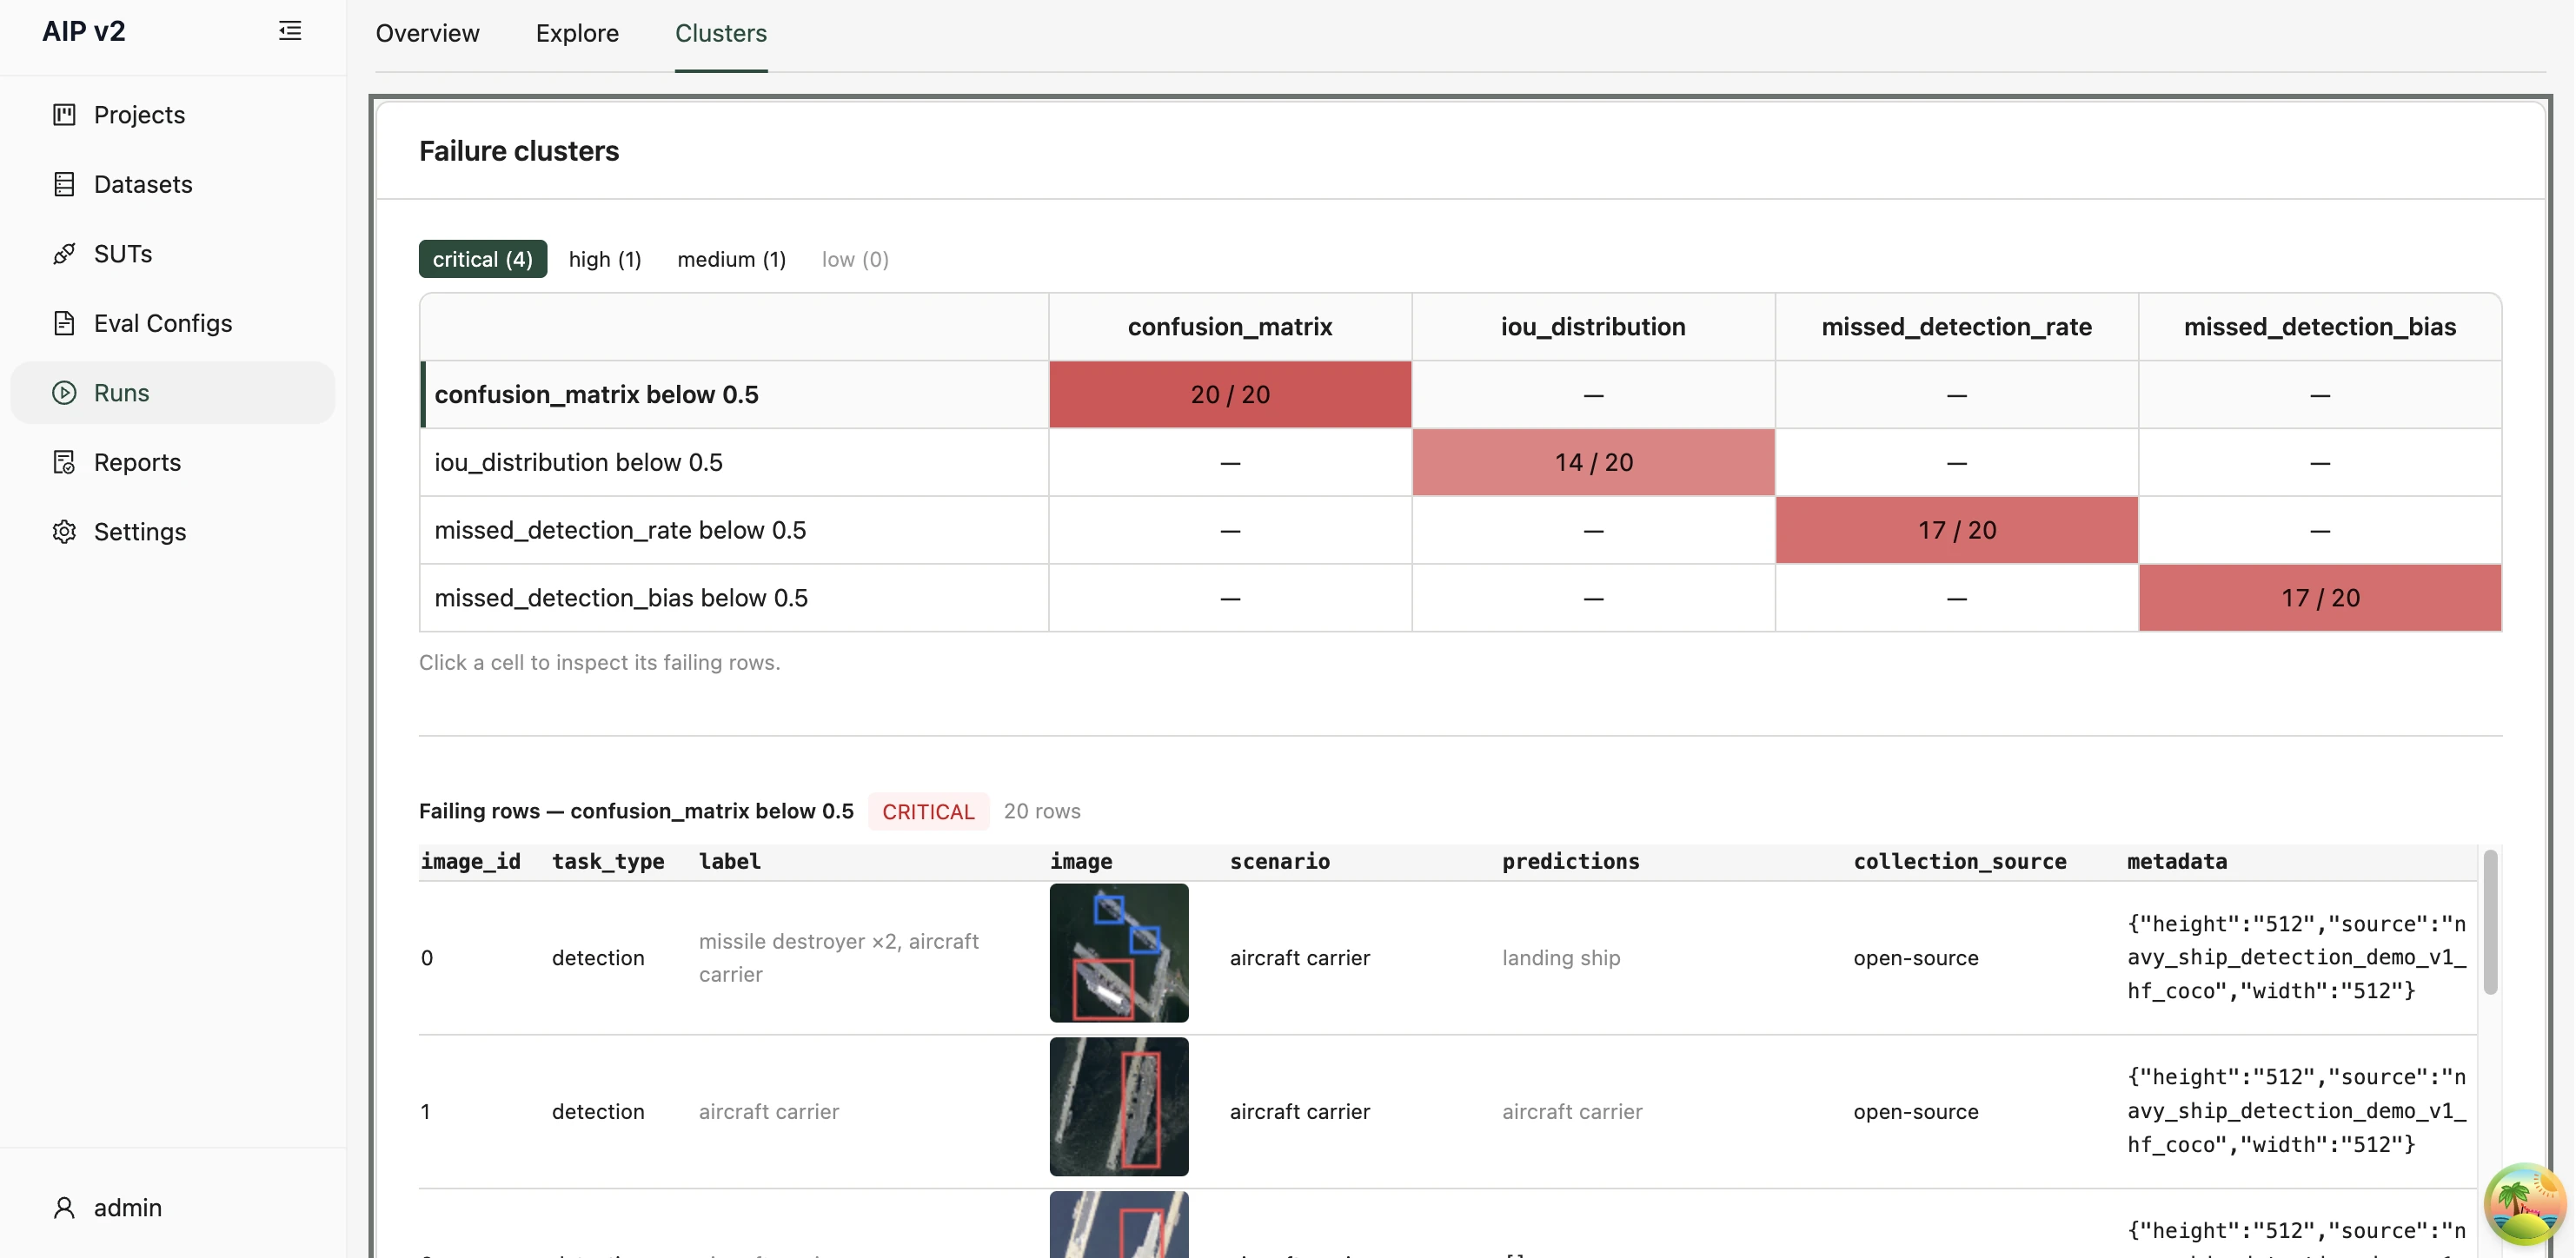Click the task_type column header
Viewport: 2576px width, 1258px height.
coord(608,862)
